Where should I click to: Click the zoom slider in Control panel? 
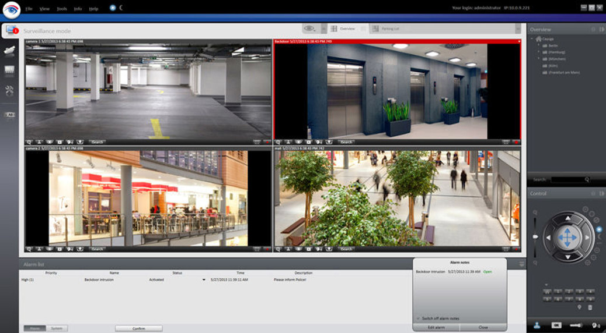click(x=534, y=236)
